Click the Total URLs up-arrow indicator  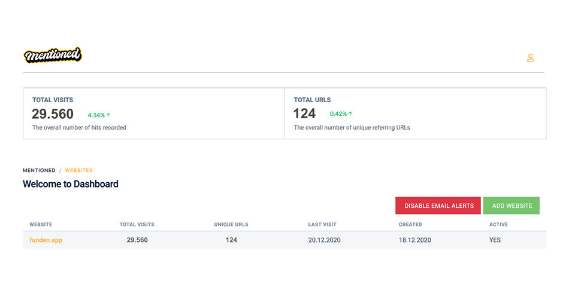[350, 114]
